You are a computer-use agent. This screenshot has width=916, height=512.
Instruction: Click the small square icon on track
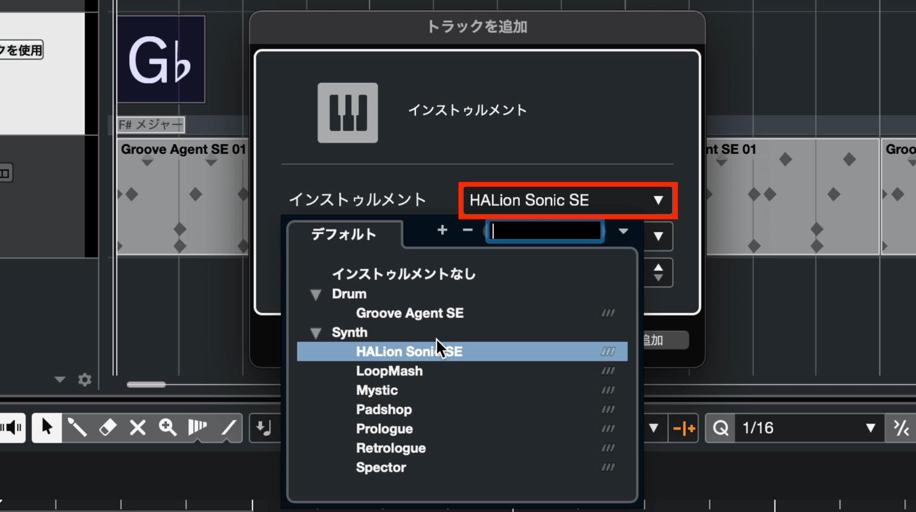pos(5,173)
